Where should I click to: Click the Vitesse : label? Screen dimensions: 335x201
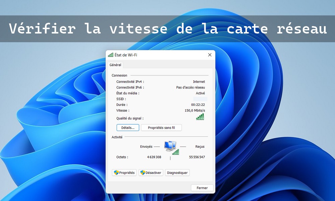pos(123,111)
